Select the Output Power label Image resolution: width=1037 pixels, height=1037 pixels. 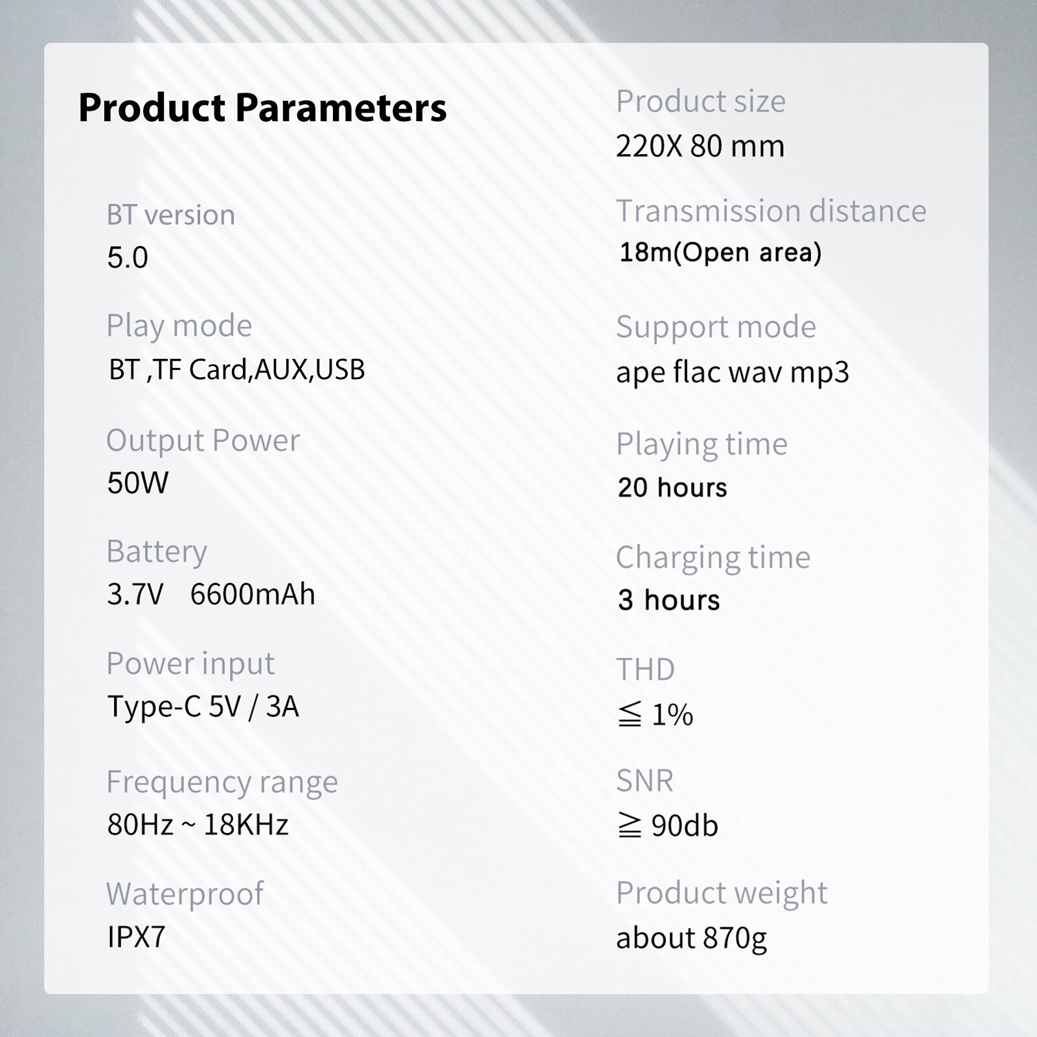click(x=203, y=441)
